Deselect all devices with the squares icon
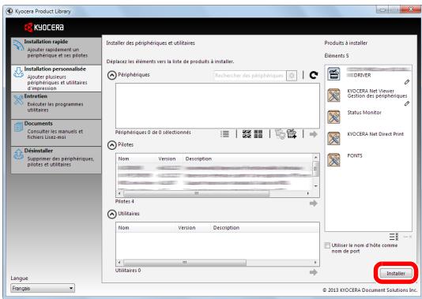Image resolution: width=422 pixels, height=299 pixels. coord(258,134)
